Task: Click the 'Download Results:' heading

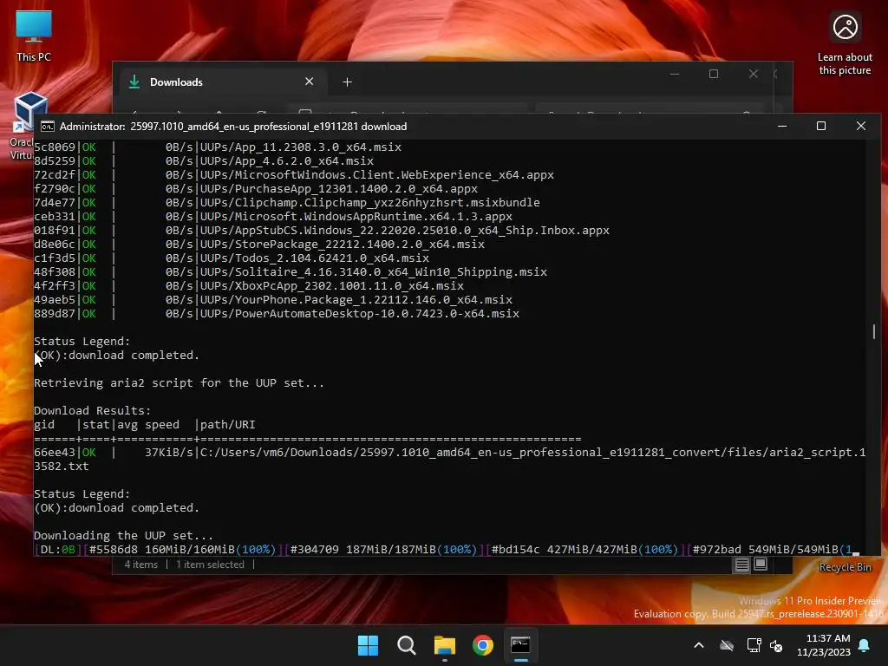Action: tap(92, 410)
